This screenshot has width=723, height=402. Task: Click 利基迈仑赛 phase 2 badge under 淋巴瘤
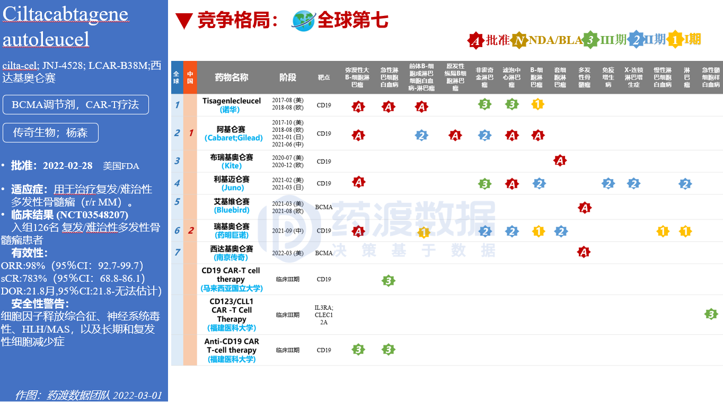click(685, 184)
